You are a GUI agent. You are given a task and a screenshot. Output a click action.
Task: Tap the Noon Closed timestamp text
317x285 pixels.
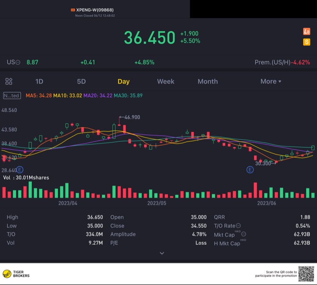tap(95, 16)
